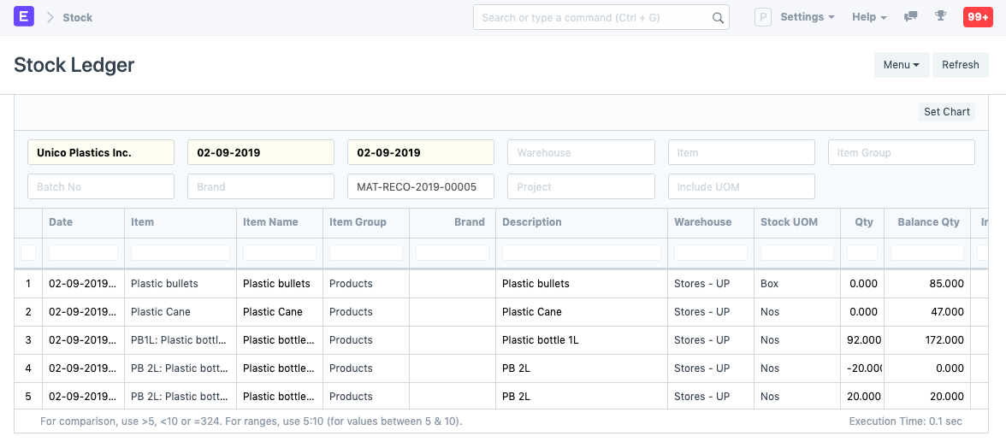1006x442 pixels.
Task: Open the chat messages icon
Action: 911,17
